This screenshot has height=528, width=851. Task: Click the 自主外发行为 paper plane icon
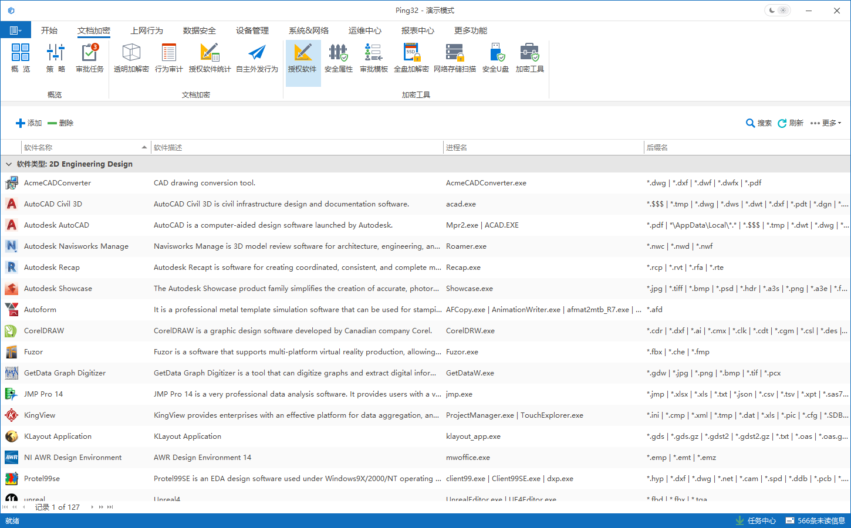257,57
